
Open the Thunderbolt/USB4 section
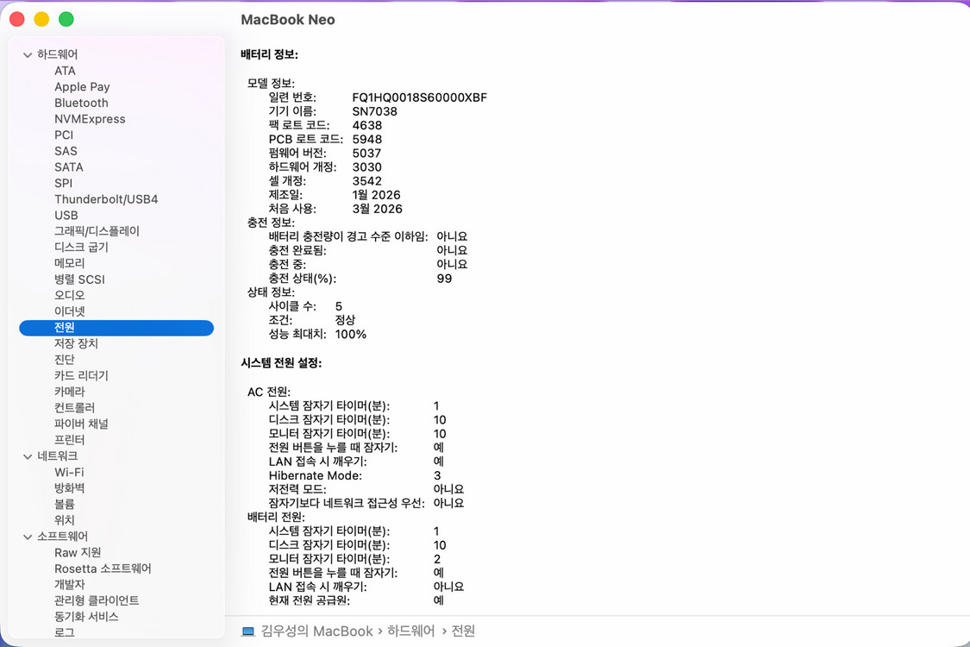(x=106, y=198)
